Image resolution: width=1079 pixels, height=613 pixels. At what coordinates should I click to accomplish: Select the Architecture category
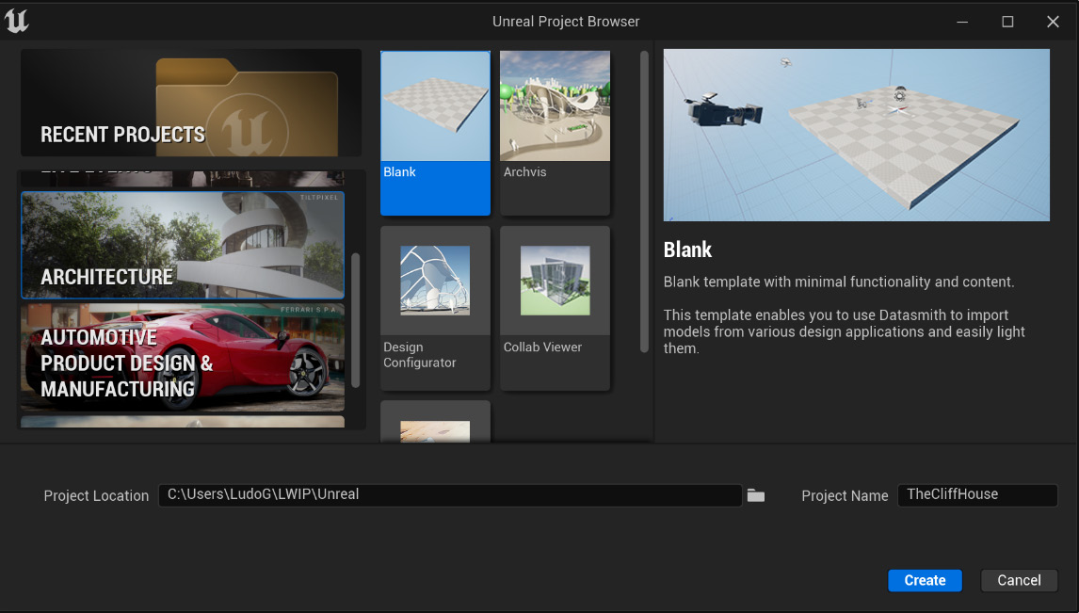(x=183, y=245)
